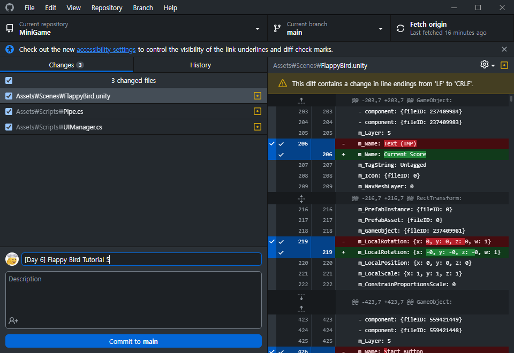Open accessibility settings link
The image size is (514, 353).
[x=106, y=49]
